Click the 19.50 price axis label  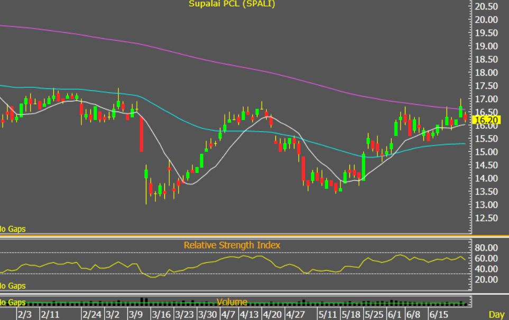(x=486, y=33)
